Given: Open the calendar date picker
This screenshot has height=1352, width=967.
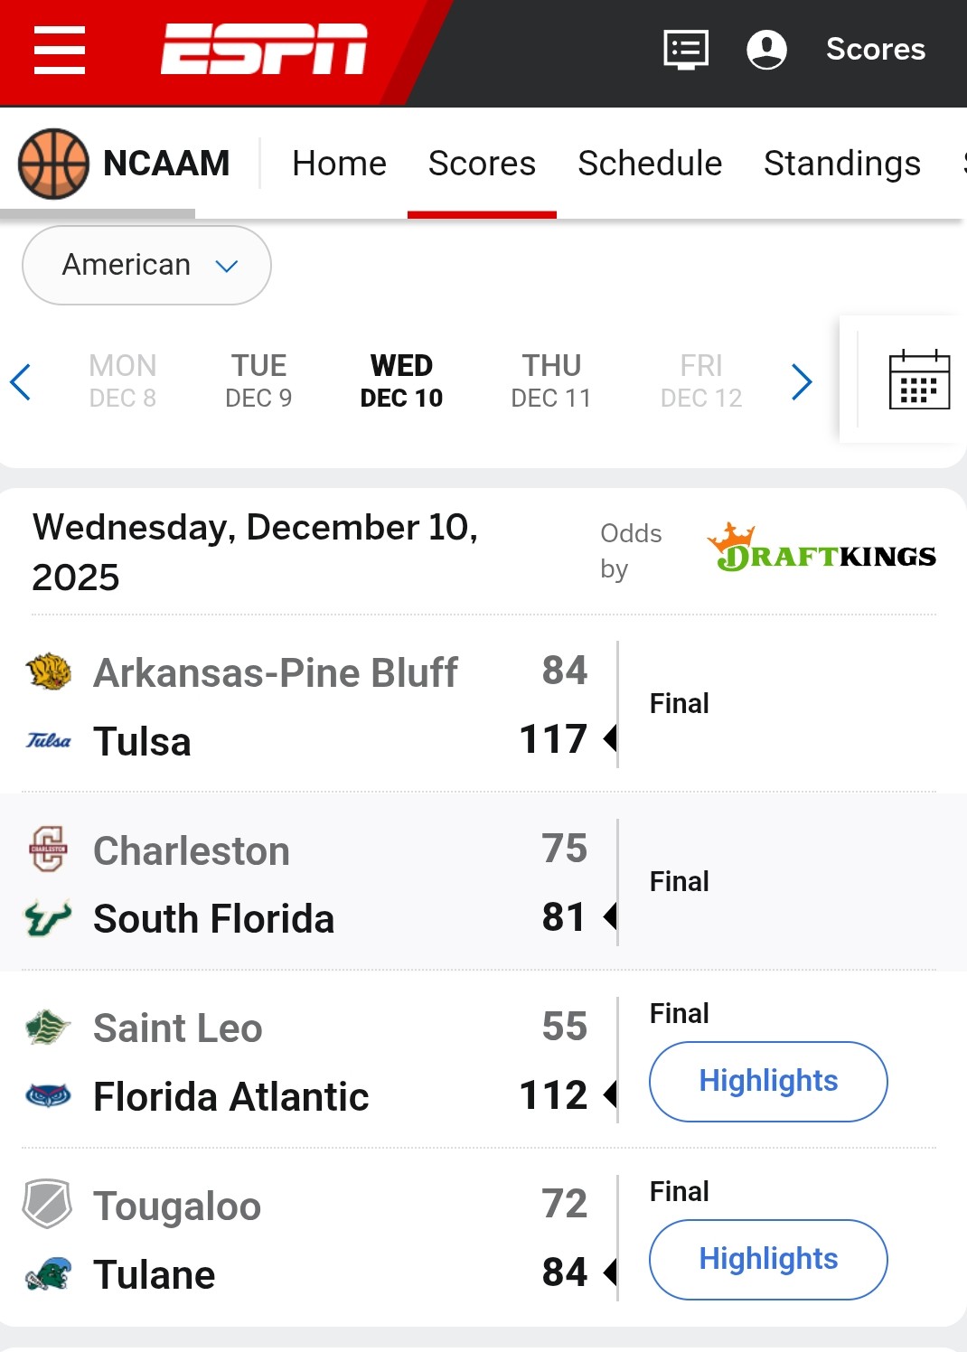Looking at the screenshot, I should coord(919,380).
